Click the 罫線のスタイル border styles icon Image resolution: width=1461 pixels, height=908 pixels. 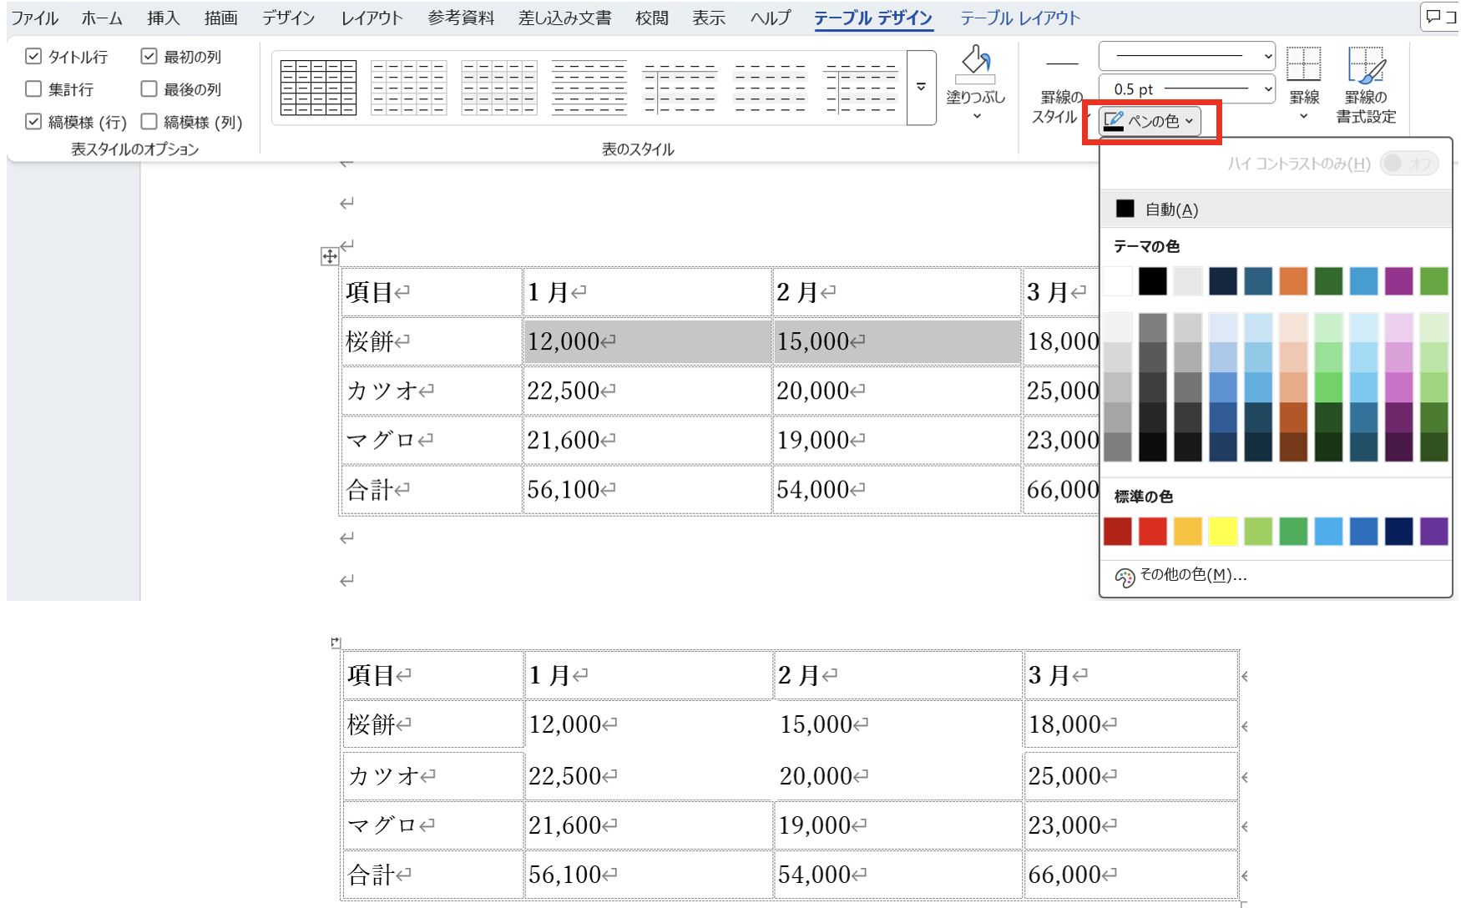pos(1061,65)
